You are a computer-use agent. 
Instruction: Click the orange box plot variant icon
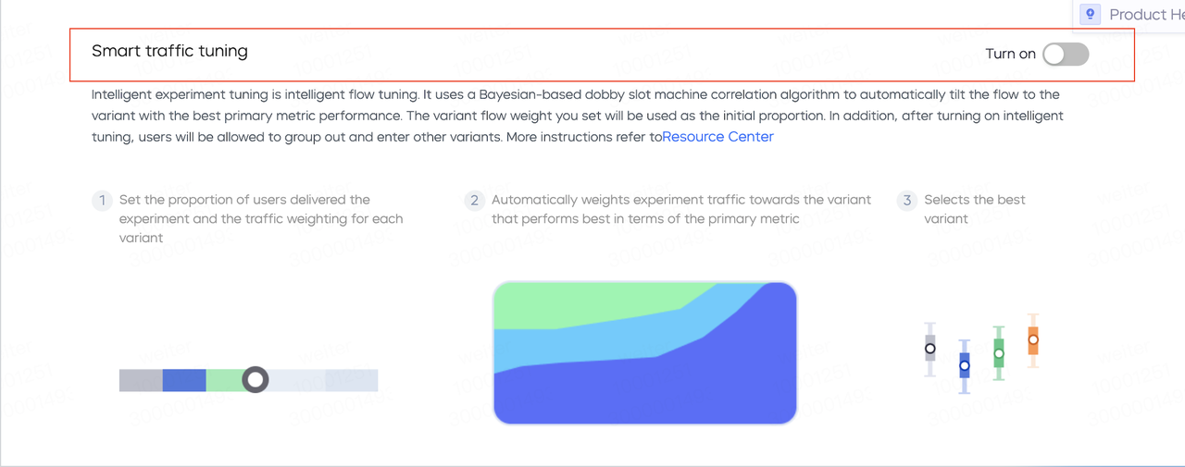point(1033,340)
